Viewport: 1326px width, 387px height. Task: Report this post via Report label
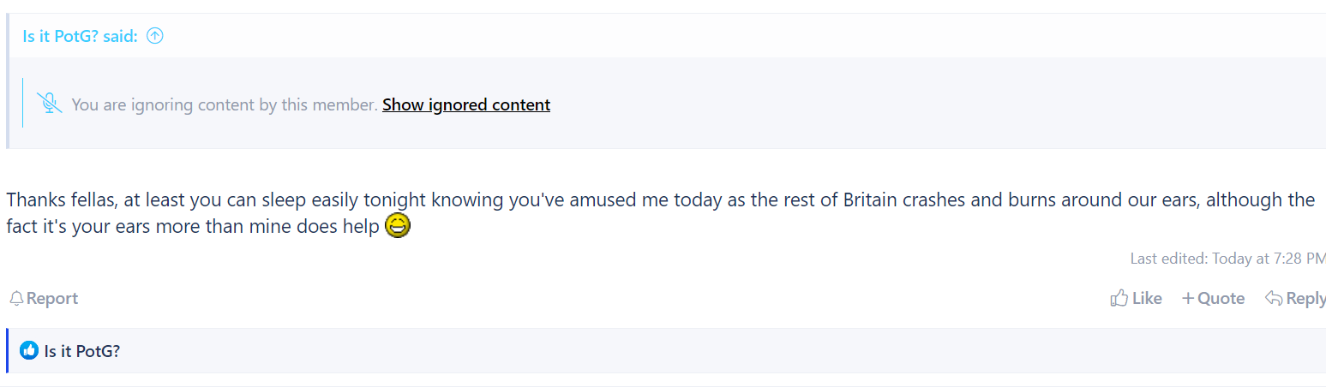(x=52, y=298)
